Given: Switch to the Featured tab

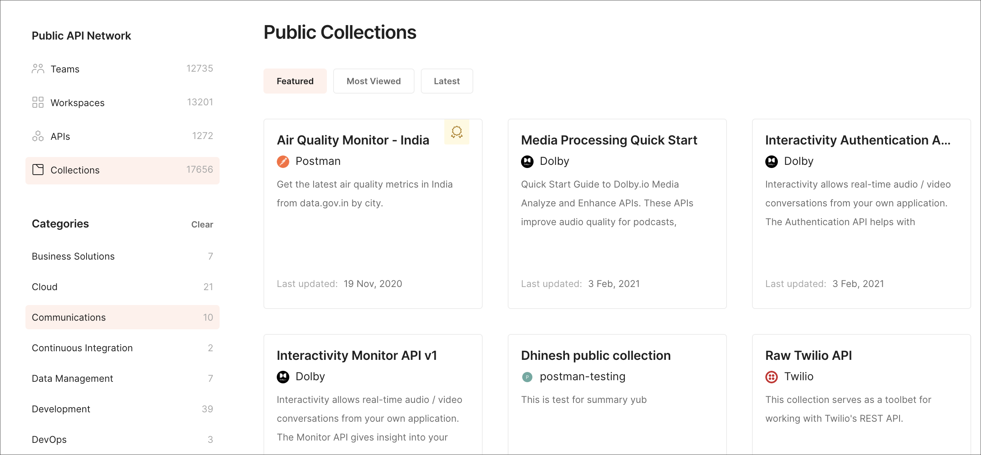Looking at the screenshot, I should pyautogui.click(x=295, y=81).
